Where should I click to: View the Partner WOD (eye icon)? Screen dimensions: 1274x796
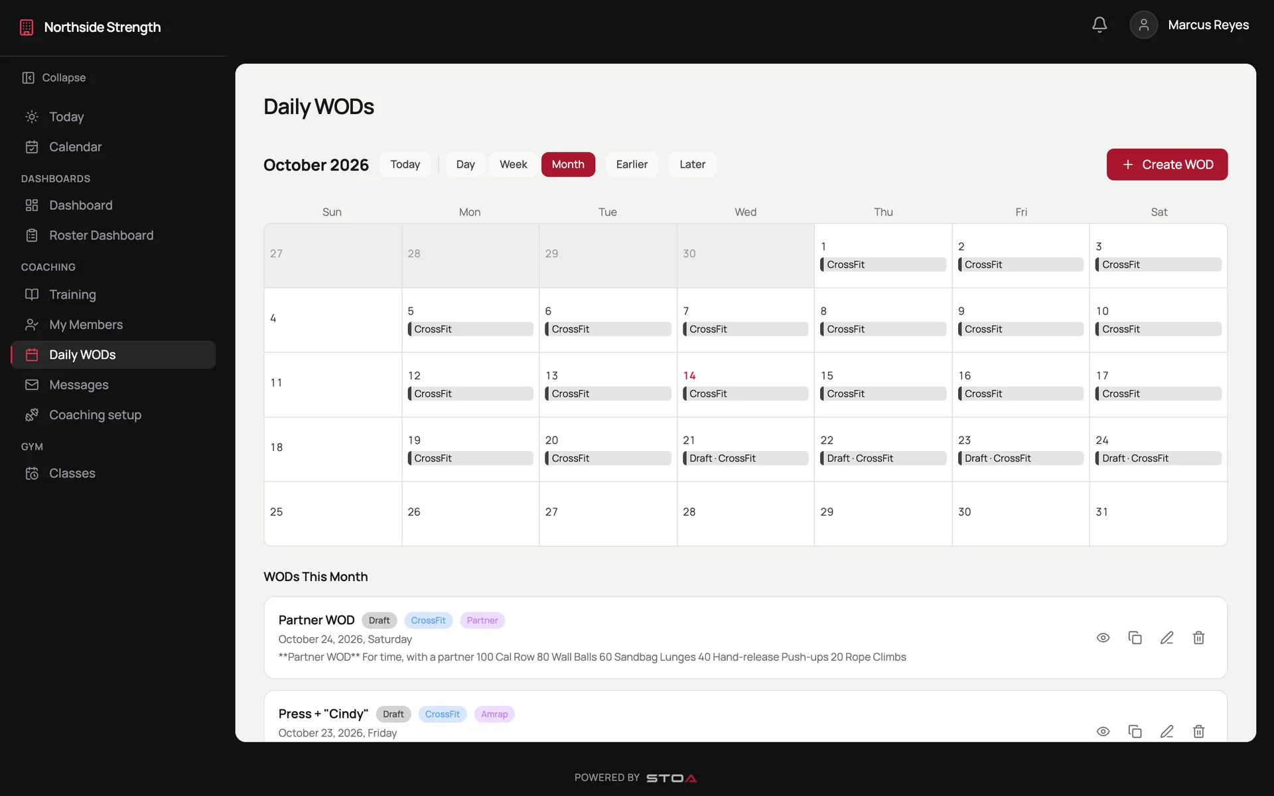tap(1103, 637)
